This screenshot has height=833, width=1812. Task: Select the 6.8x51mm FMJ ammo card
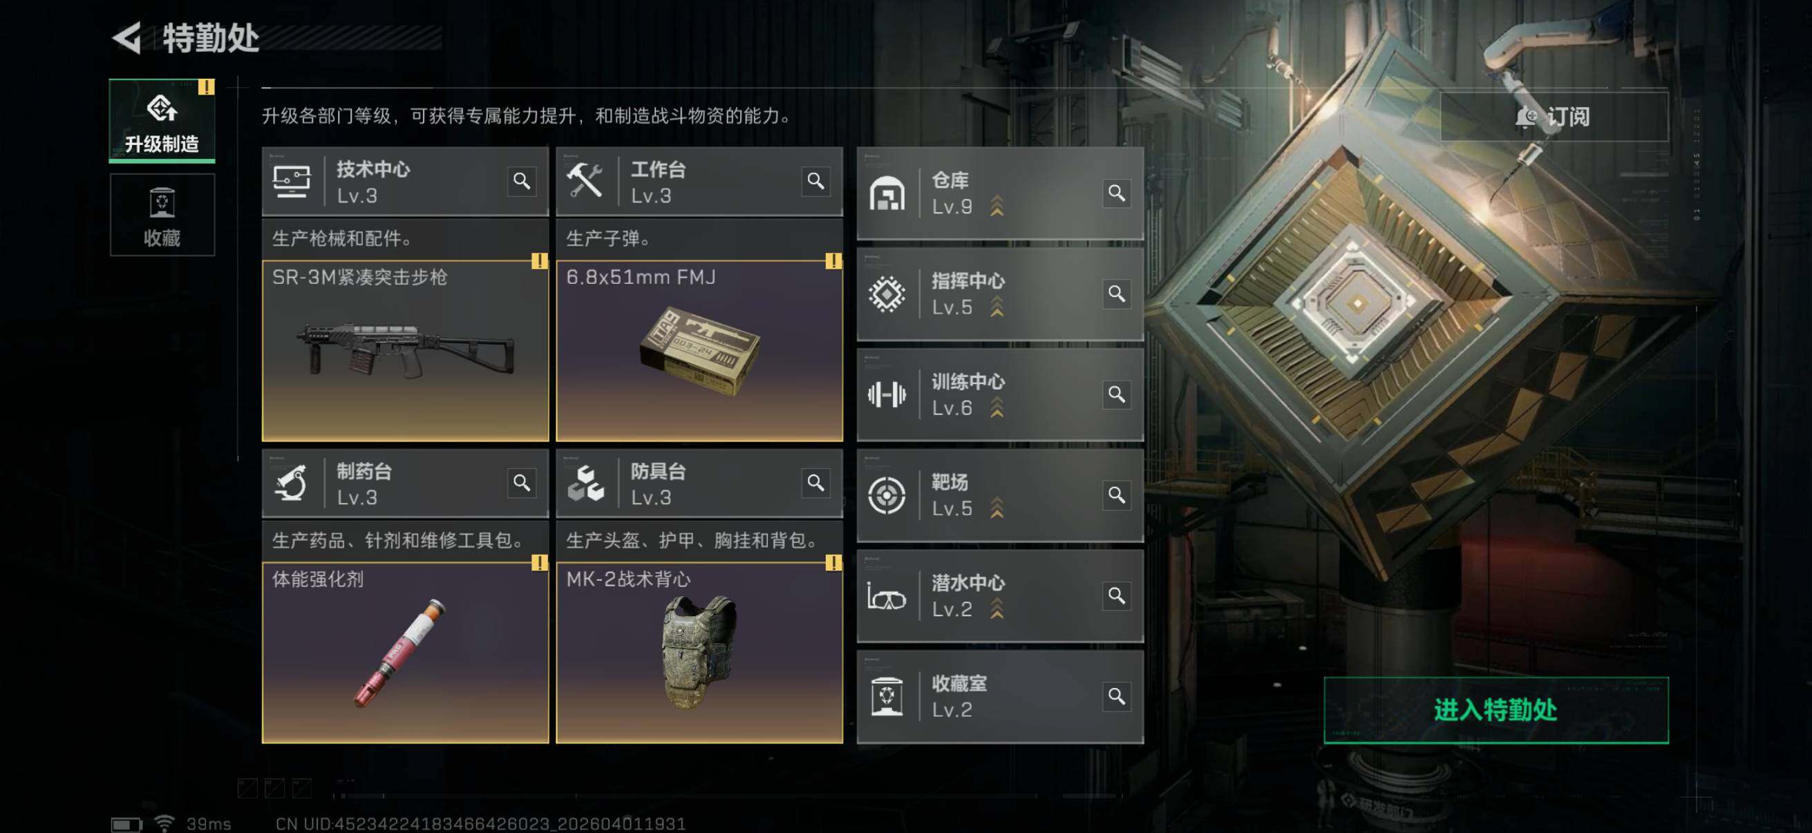tap(699, 351)
